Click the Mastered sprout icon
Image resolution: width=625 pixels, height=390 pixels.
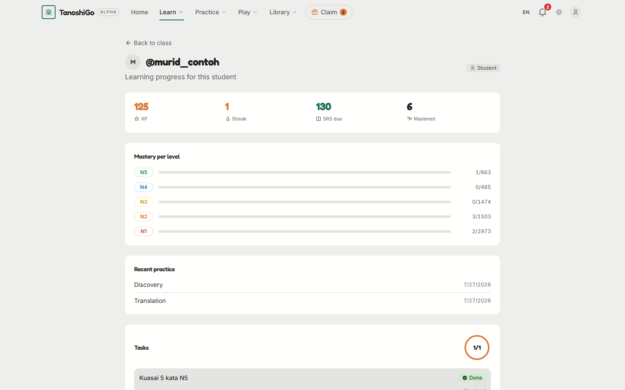(x=410, y=119)
